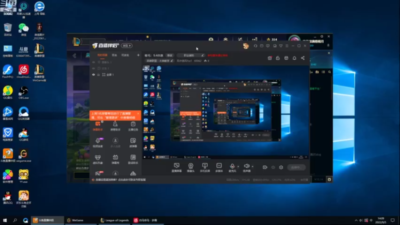Open the red warning text link
The width and height of the screenshot is (400, 225).
217,55
